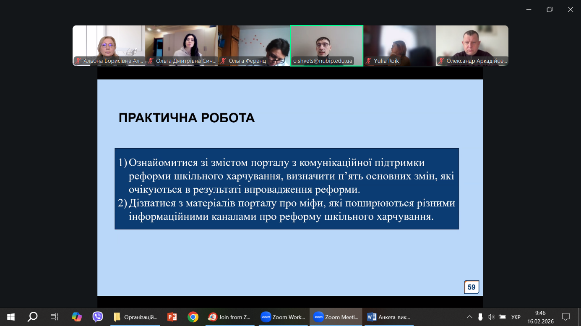This screenshot has width=581, height=326.
Task: Select the o.shvets@nubip.edu.ua speaker thumbnail
Action: tap(327, 46)
